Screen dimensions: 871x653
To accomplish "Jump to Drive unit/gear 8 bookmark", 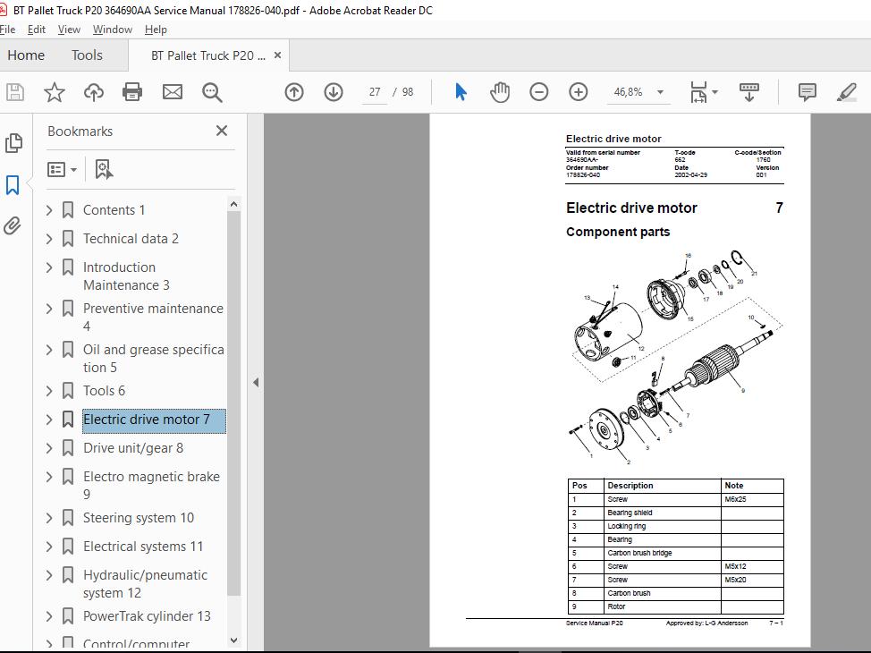I will [132, 448].
